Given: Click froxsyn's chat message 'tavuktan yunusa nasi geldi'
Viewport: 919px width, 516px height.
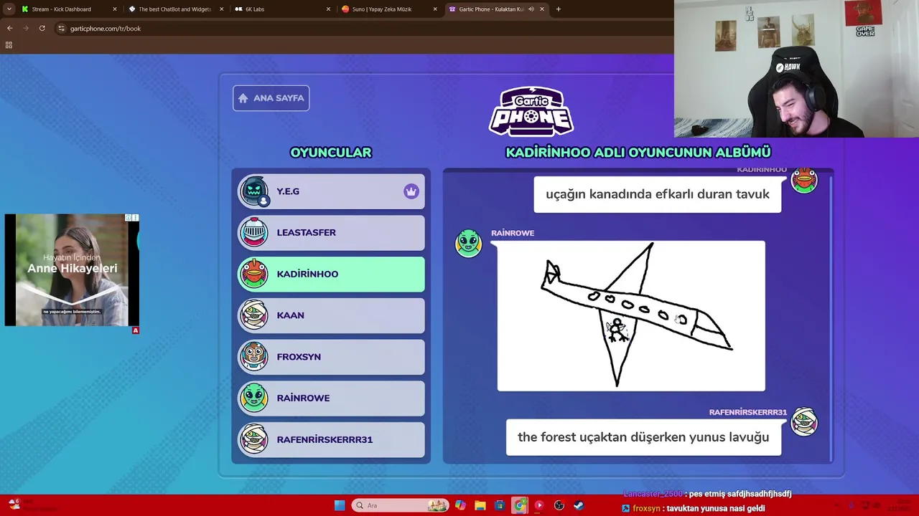Looking at the screenshot, I should (715, 509).
